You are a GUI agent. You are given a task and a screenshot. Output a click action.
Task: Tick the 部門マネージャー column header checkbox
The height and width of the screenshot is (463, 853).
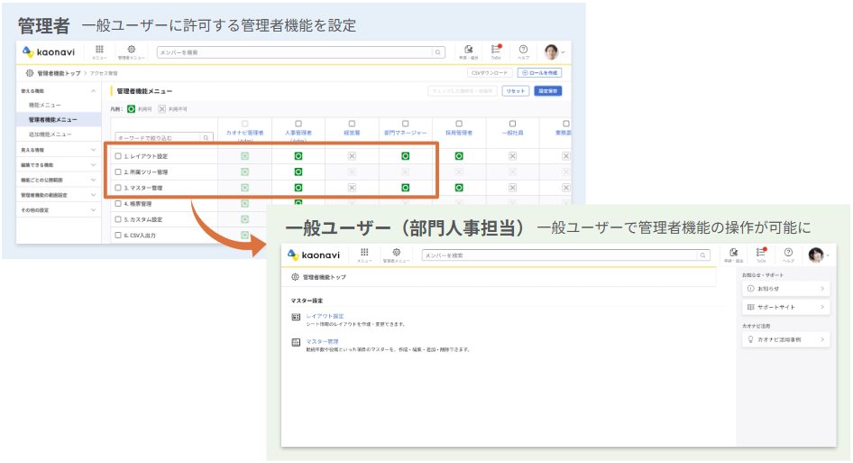click(405, 124)
